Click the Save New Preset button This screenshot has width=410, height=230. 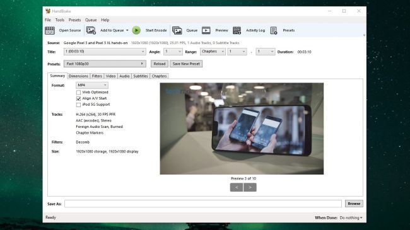(x=186, y=64)
